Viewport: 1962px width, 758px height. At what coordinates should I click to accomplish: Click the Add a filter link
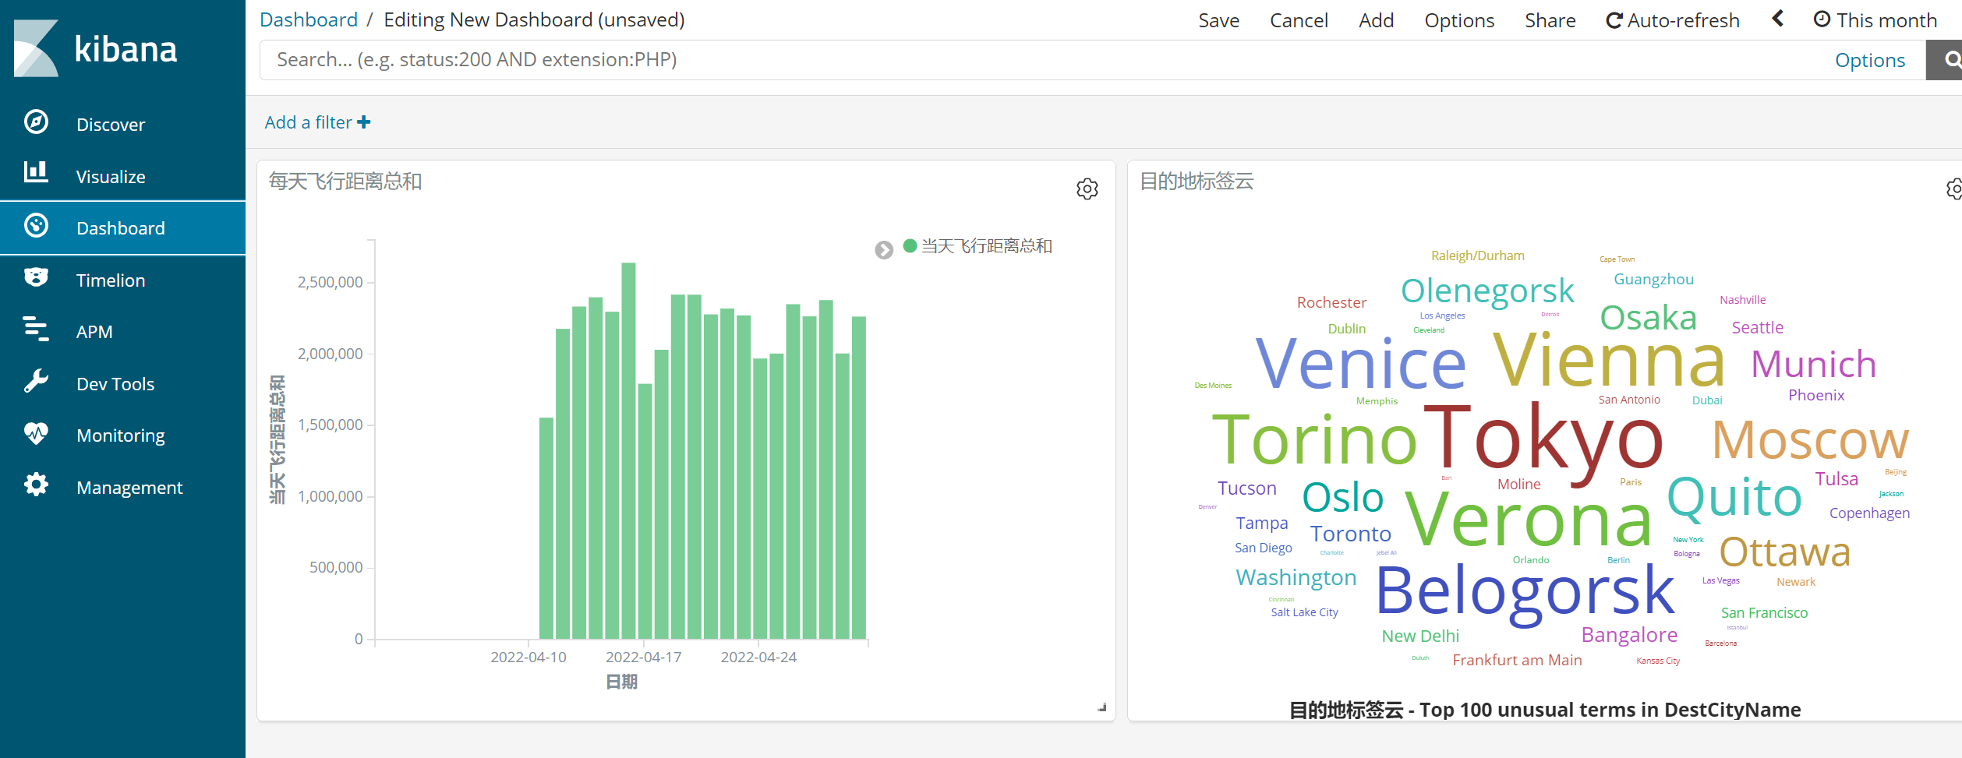tap(317, 122)
